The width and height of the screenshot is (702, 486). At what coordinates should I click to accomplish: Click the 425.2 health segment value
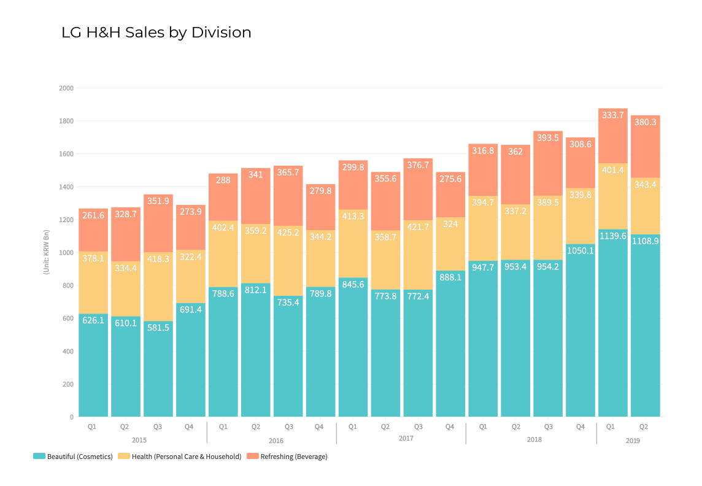(288, 233)
